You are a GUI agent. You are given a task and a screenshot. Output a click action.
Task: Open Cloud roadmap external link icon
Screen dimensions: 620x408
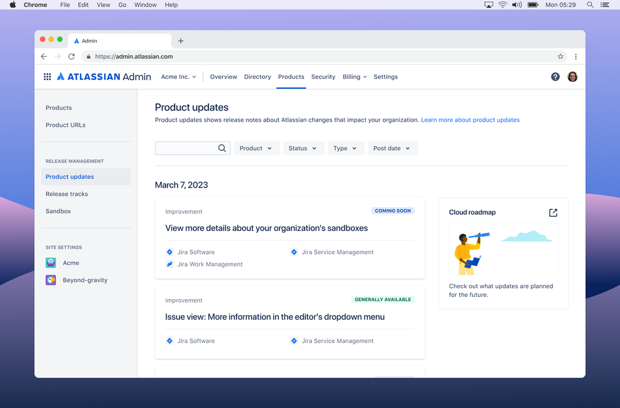(553, 212)
